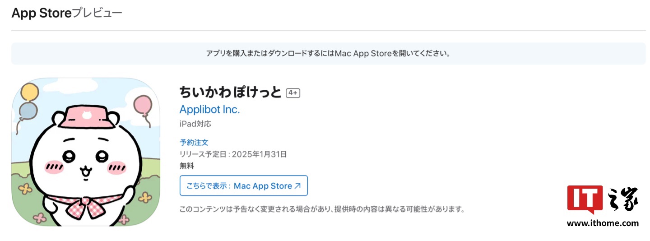650x241 pixels.
Task: Click the こちらで表示: Mac App Store button
Action: click(243, 185)
